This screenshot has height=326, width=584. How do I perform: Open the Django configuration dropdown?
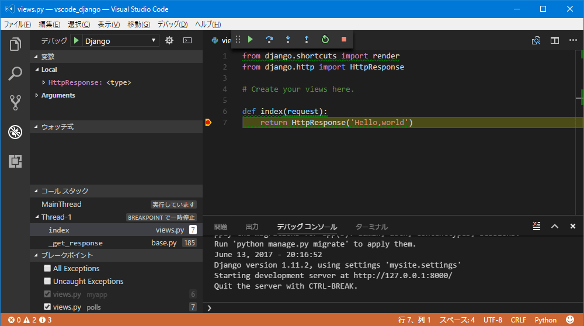[x=120, y=41]
